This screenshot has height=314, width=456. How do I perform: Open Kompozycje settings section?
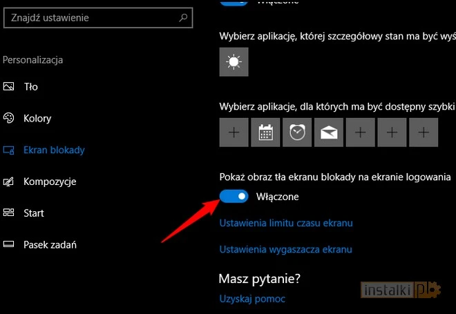point(50,181)
